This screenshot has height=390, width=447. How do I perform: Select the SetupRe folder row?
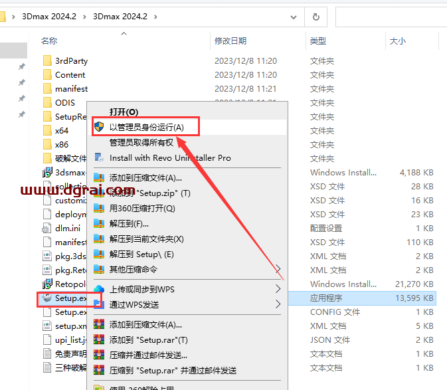(70, 116)
